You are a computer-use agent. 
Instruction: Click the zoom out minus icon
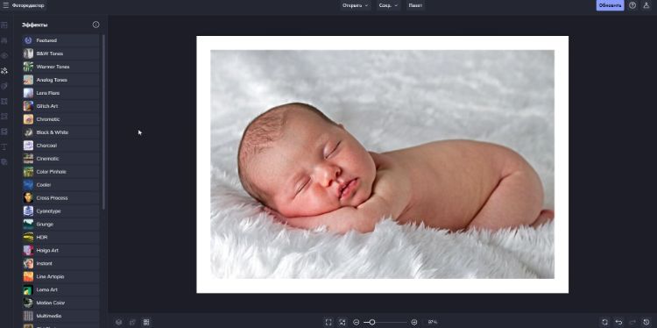pos(357,322)
